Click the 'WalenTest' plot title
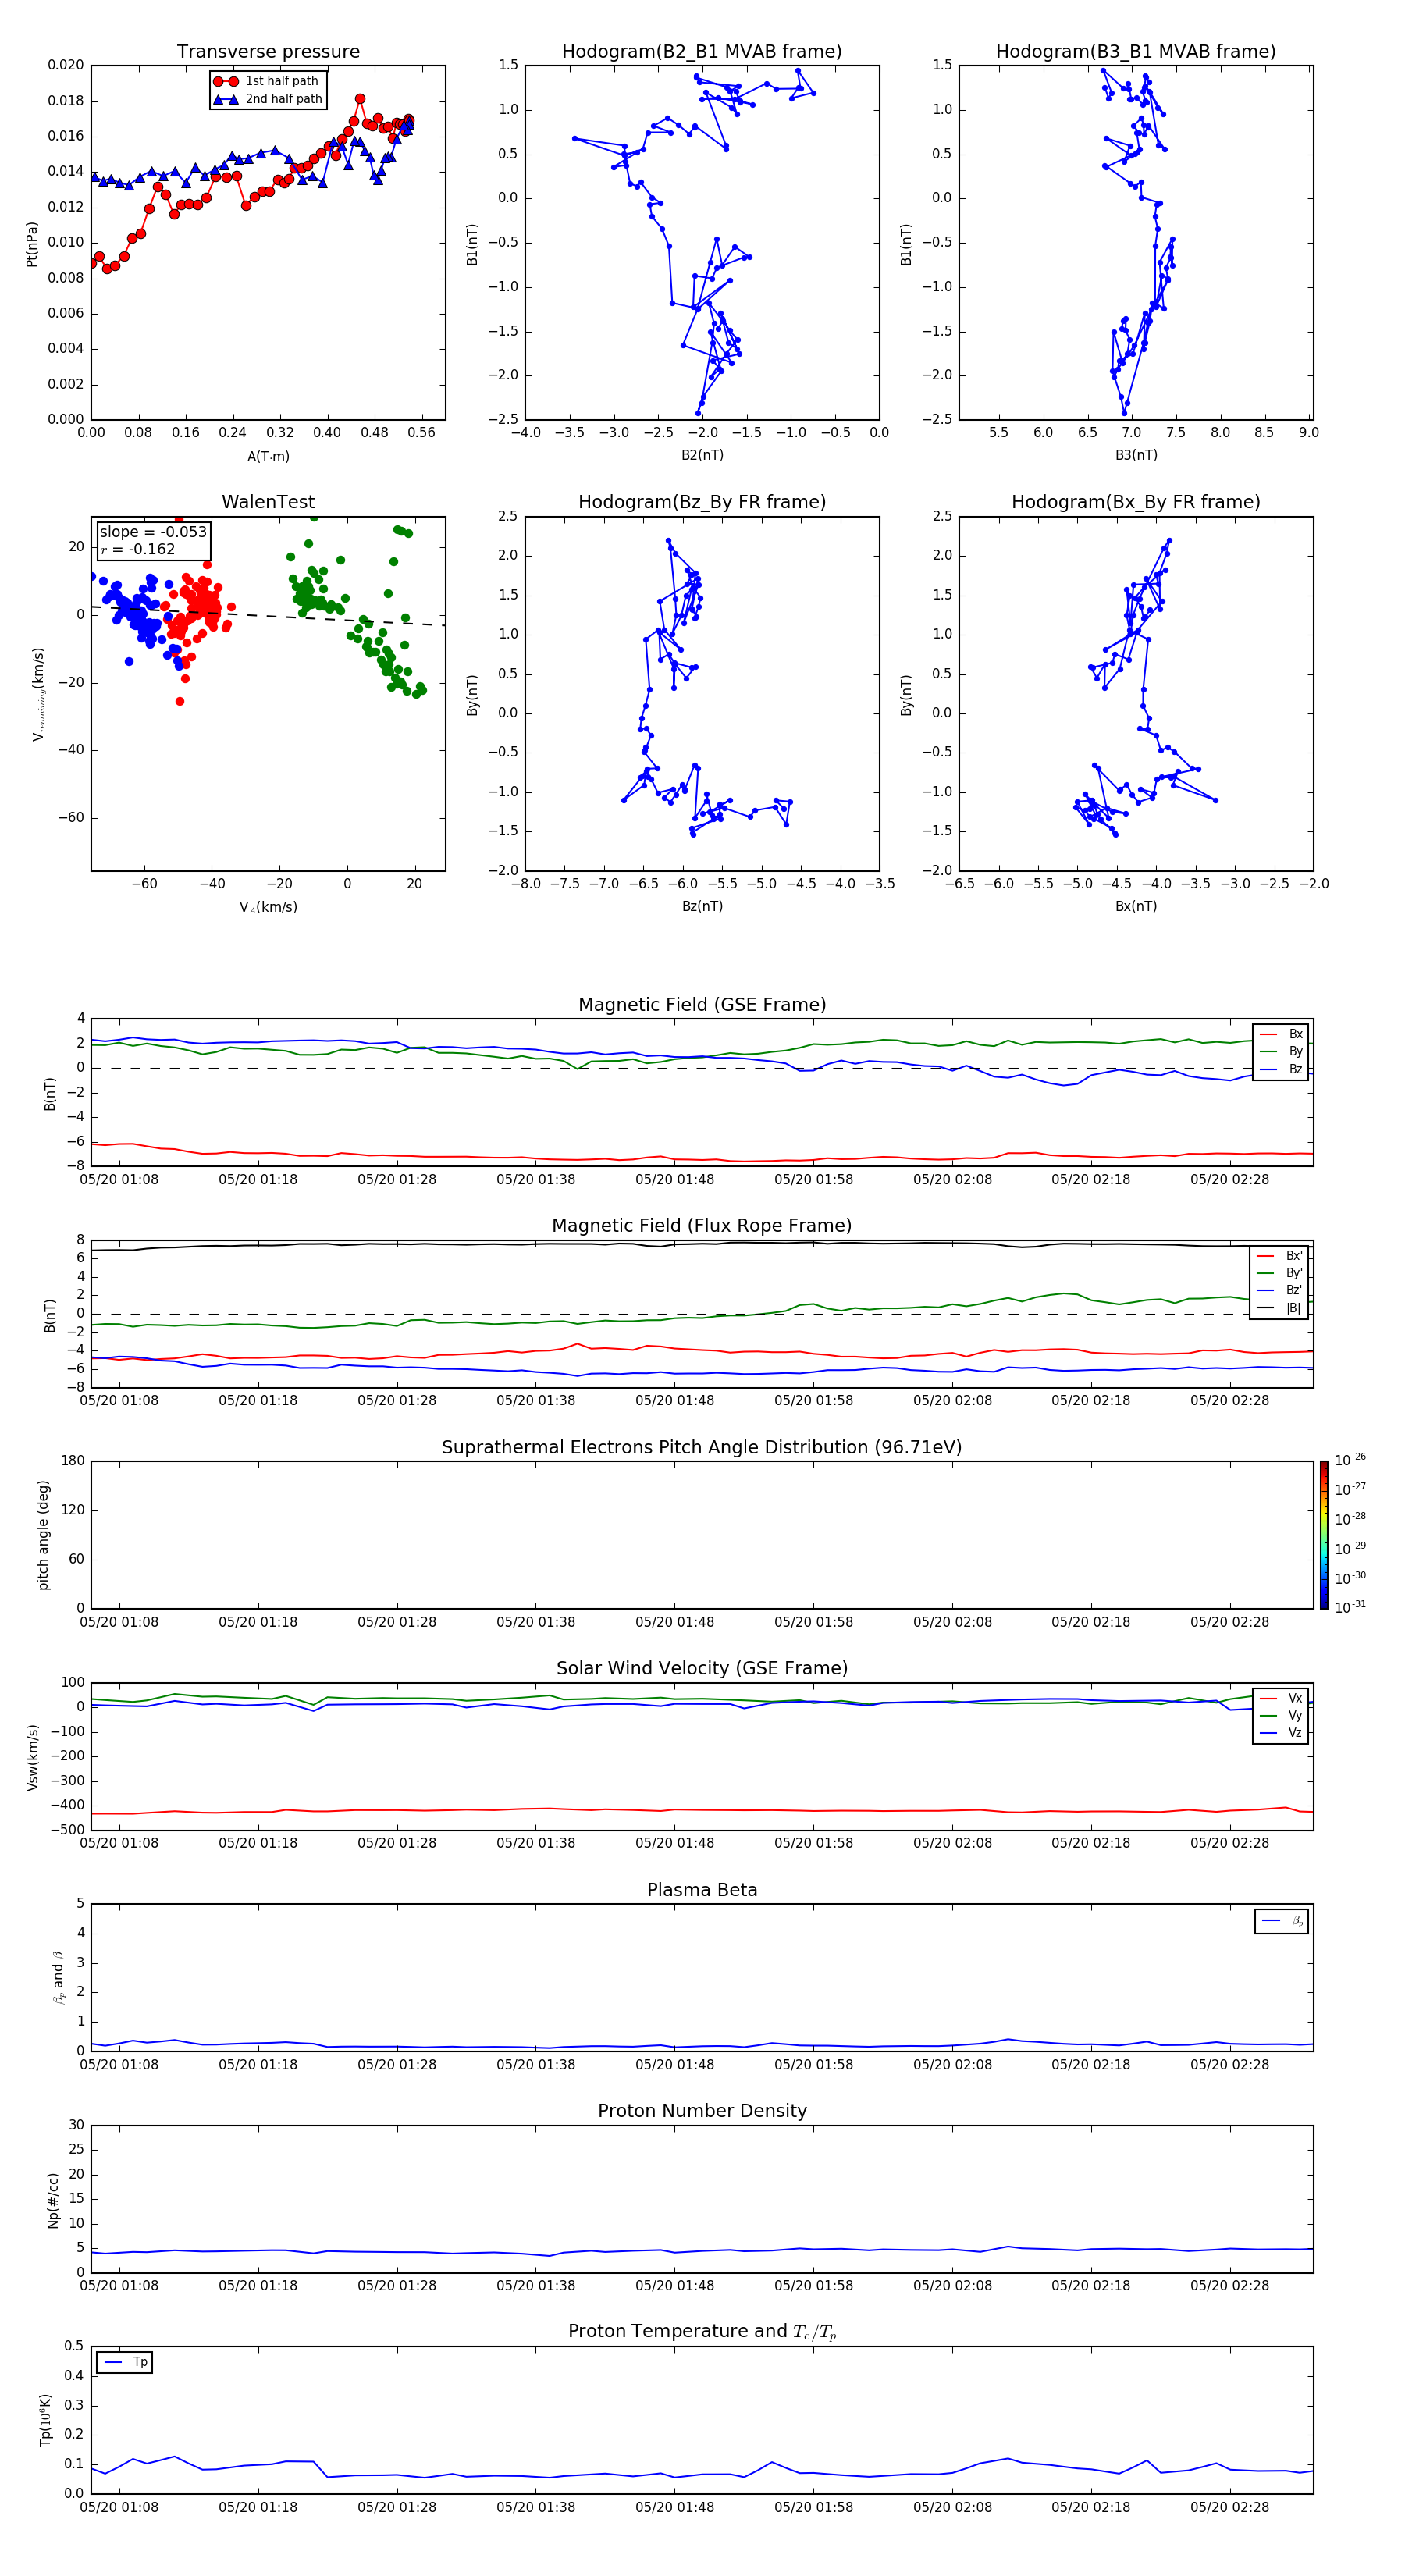 [268, 502]
